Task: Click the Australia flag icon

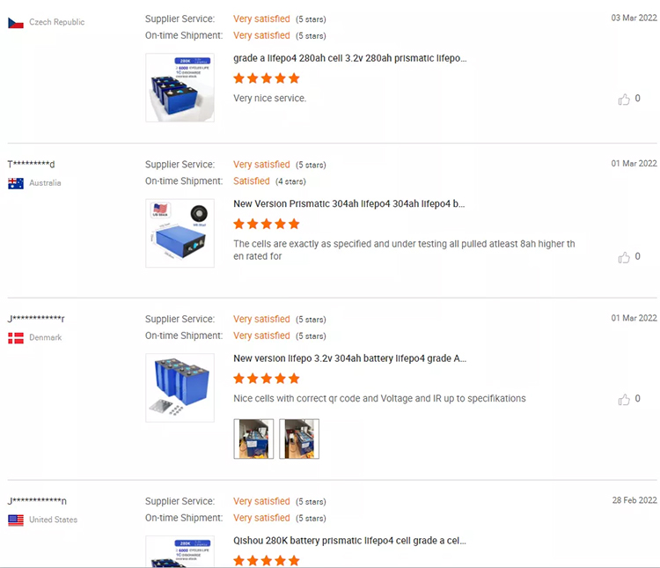Action: pyautogui.click(x=16, y=183)
